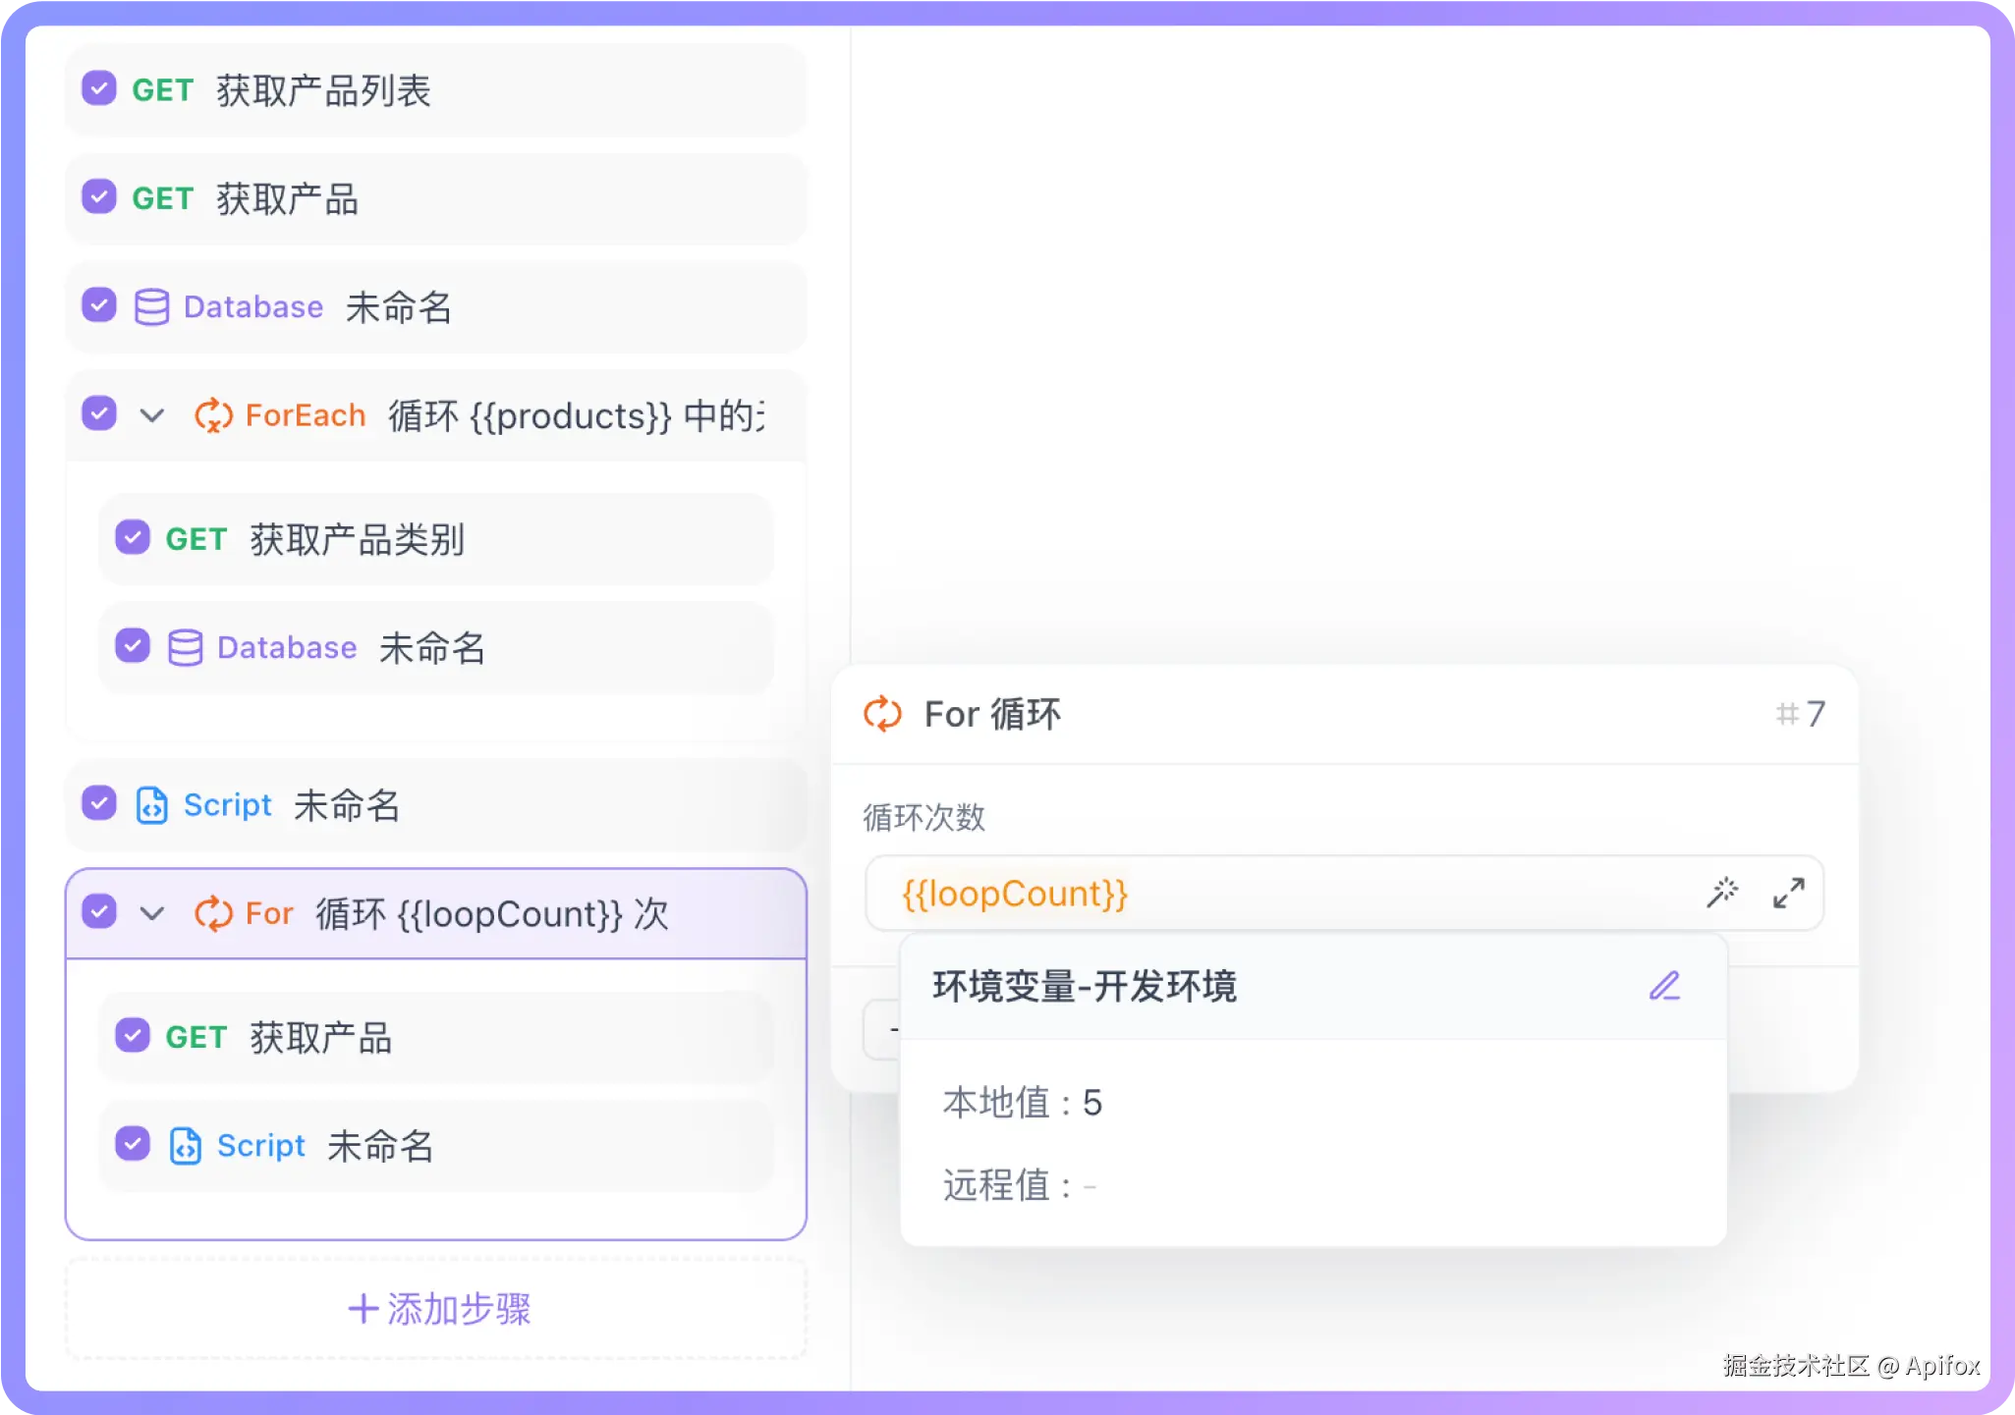Click the {{loopCount}} loop count input field

(1277, 894)
